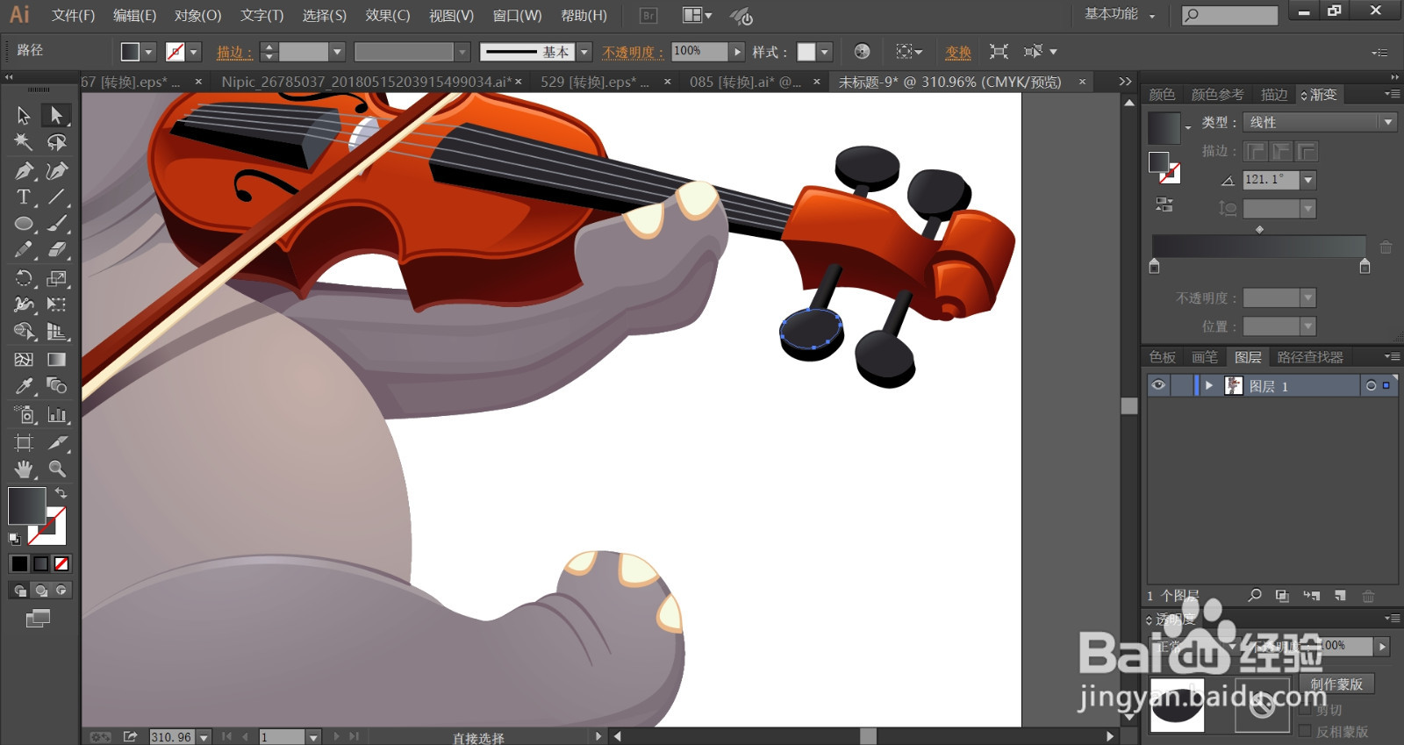Viewport: 1404px width, 745px height.
Task: Select the Rotate tool
Action: point(24,278)
